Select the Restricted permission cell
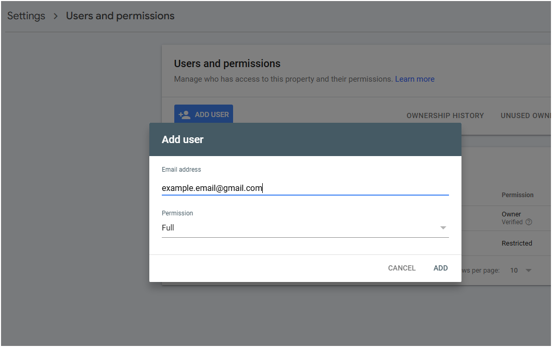Screen dimensions: 552x347 point(516,243)
